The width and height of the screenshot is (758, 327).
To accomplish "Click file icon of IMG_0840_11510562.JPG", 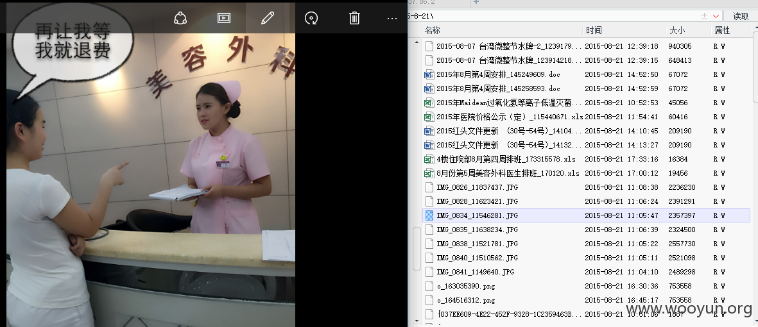I will 429,258.
